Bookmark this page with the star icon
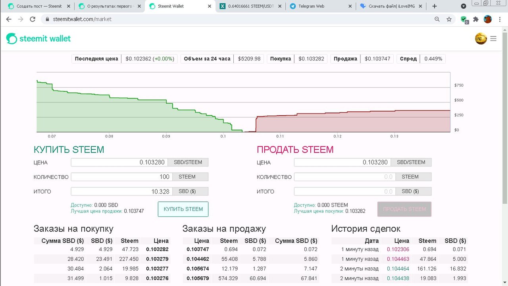The width and height of the screenshot is (508, 286). click(x=449, y=19)
